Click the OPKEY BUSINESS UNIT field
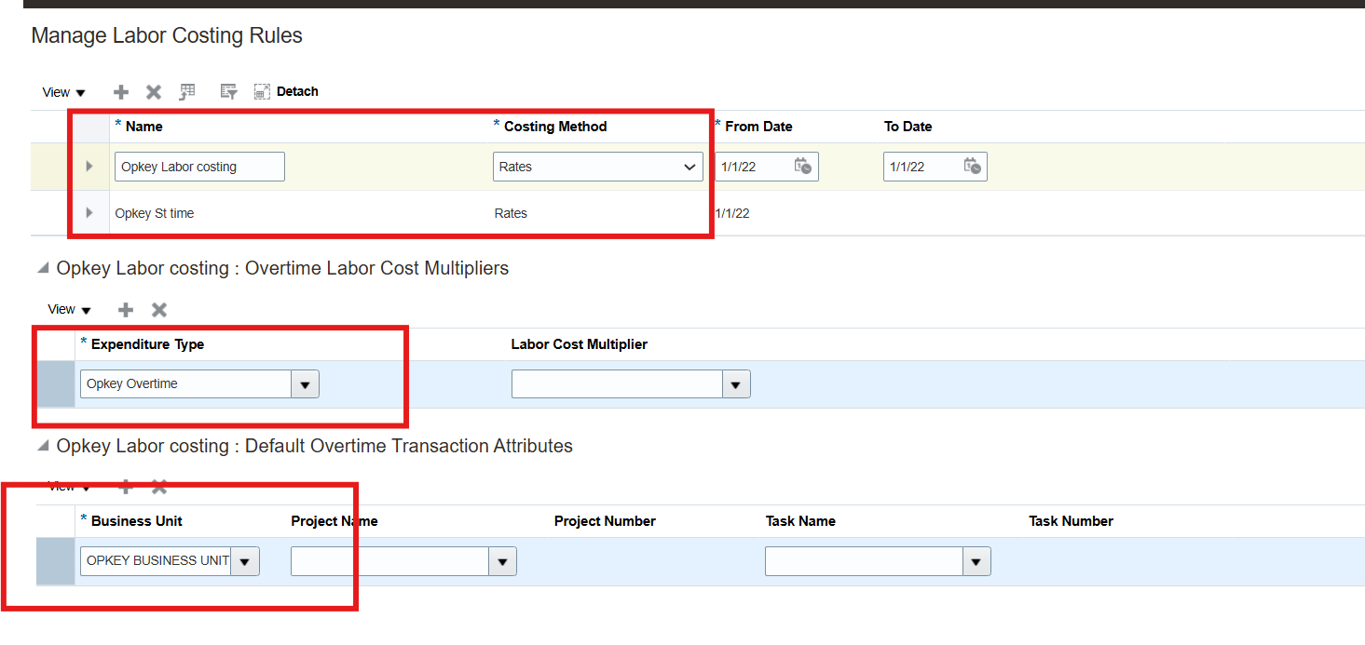Viewport: 1365px width, 645px height. click(156, 561)
